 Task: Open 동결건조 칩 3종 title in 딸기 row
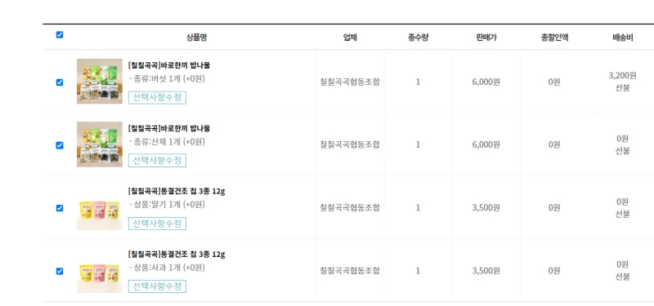(x=177, y=192)
